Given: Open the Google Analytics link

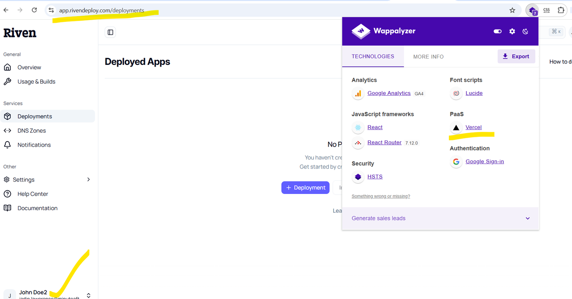Looking at the screenshot, I should [x=389, y=93].
